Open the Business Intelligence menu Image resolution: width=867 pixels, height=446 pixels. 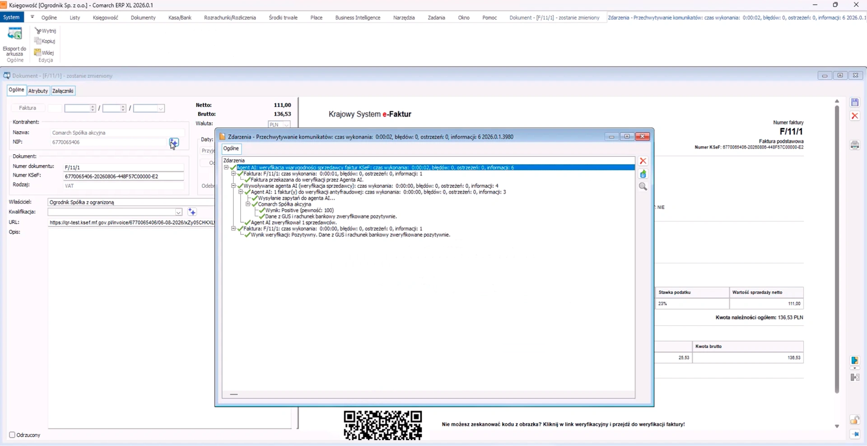coord(358,18)
